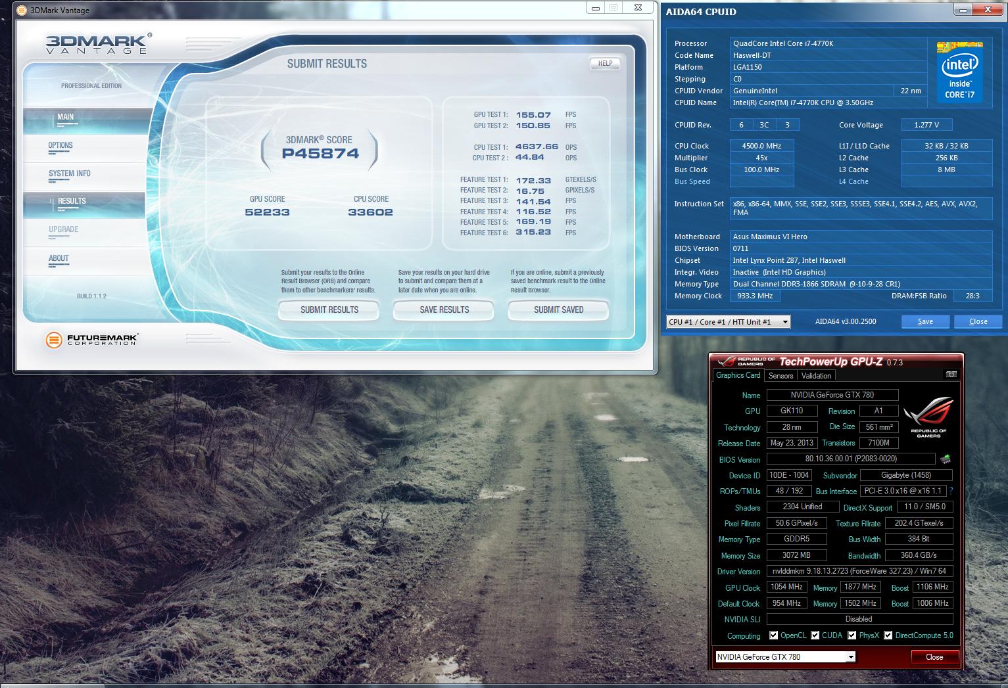Click the GPU Test 1 value '155.07'

pyautogui.click(x=533, y=114)
